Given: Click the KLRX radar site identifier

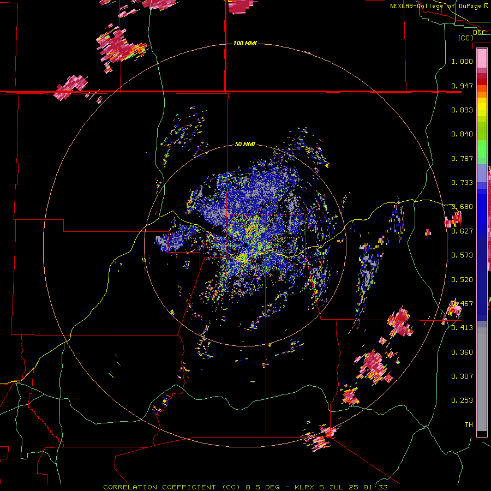Looking at the screenshot, I should (304, 487).
